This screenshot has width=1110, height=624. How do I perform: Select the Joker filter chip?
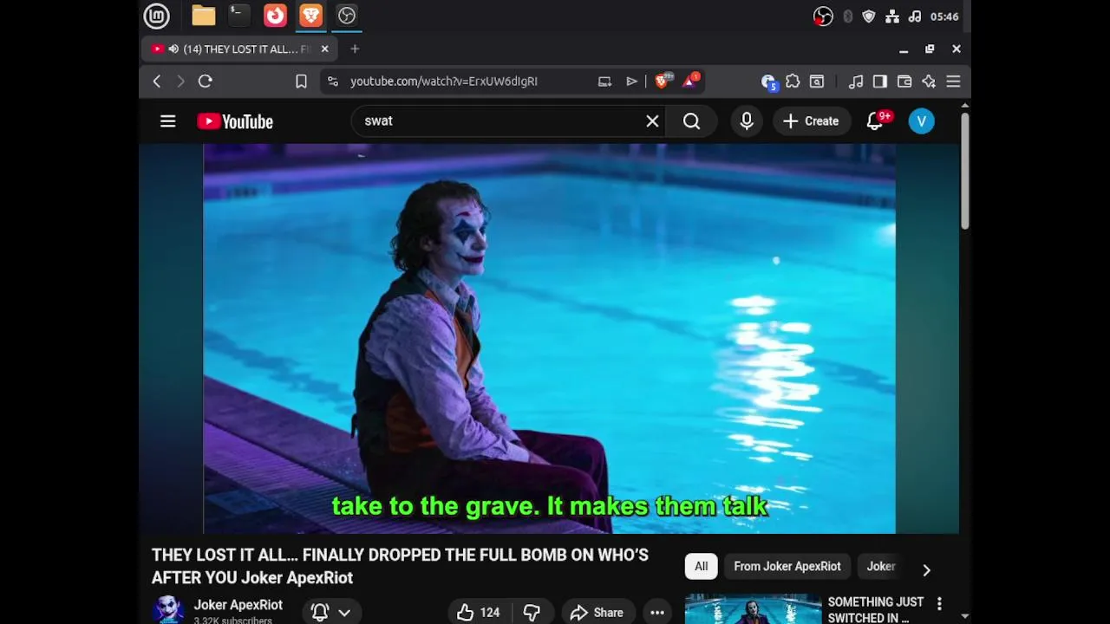point(881,567)
